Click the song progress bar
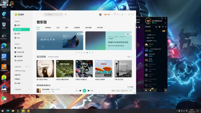This screenshot has height=113, width=201. point(84,87)
